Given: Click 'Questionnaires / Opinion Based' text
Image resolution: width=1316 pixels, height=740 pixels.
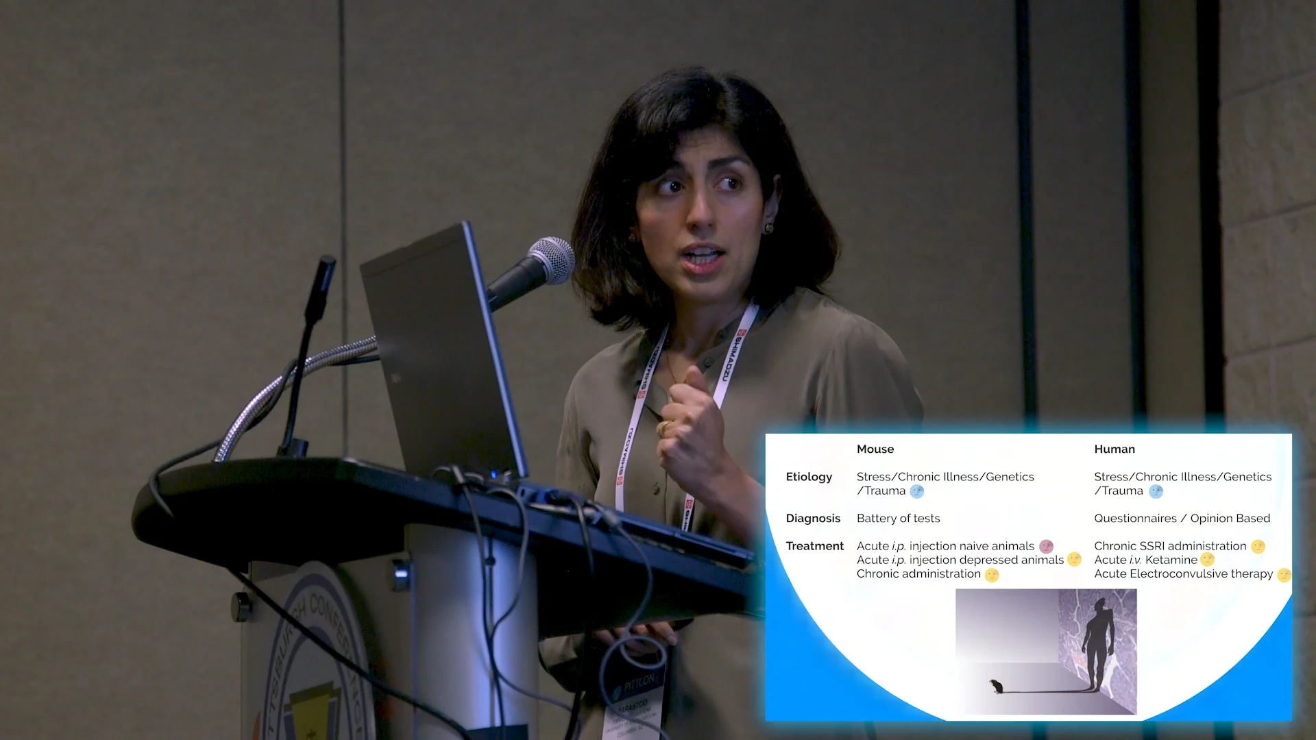Looking at the screenshot, I should (x=1182, y=518).
